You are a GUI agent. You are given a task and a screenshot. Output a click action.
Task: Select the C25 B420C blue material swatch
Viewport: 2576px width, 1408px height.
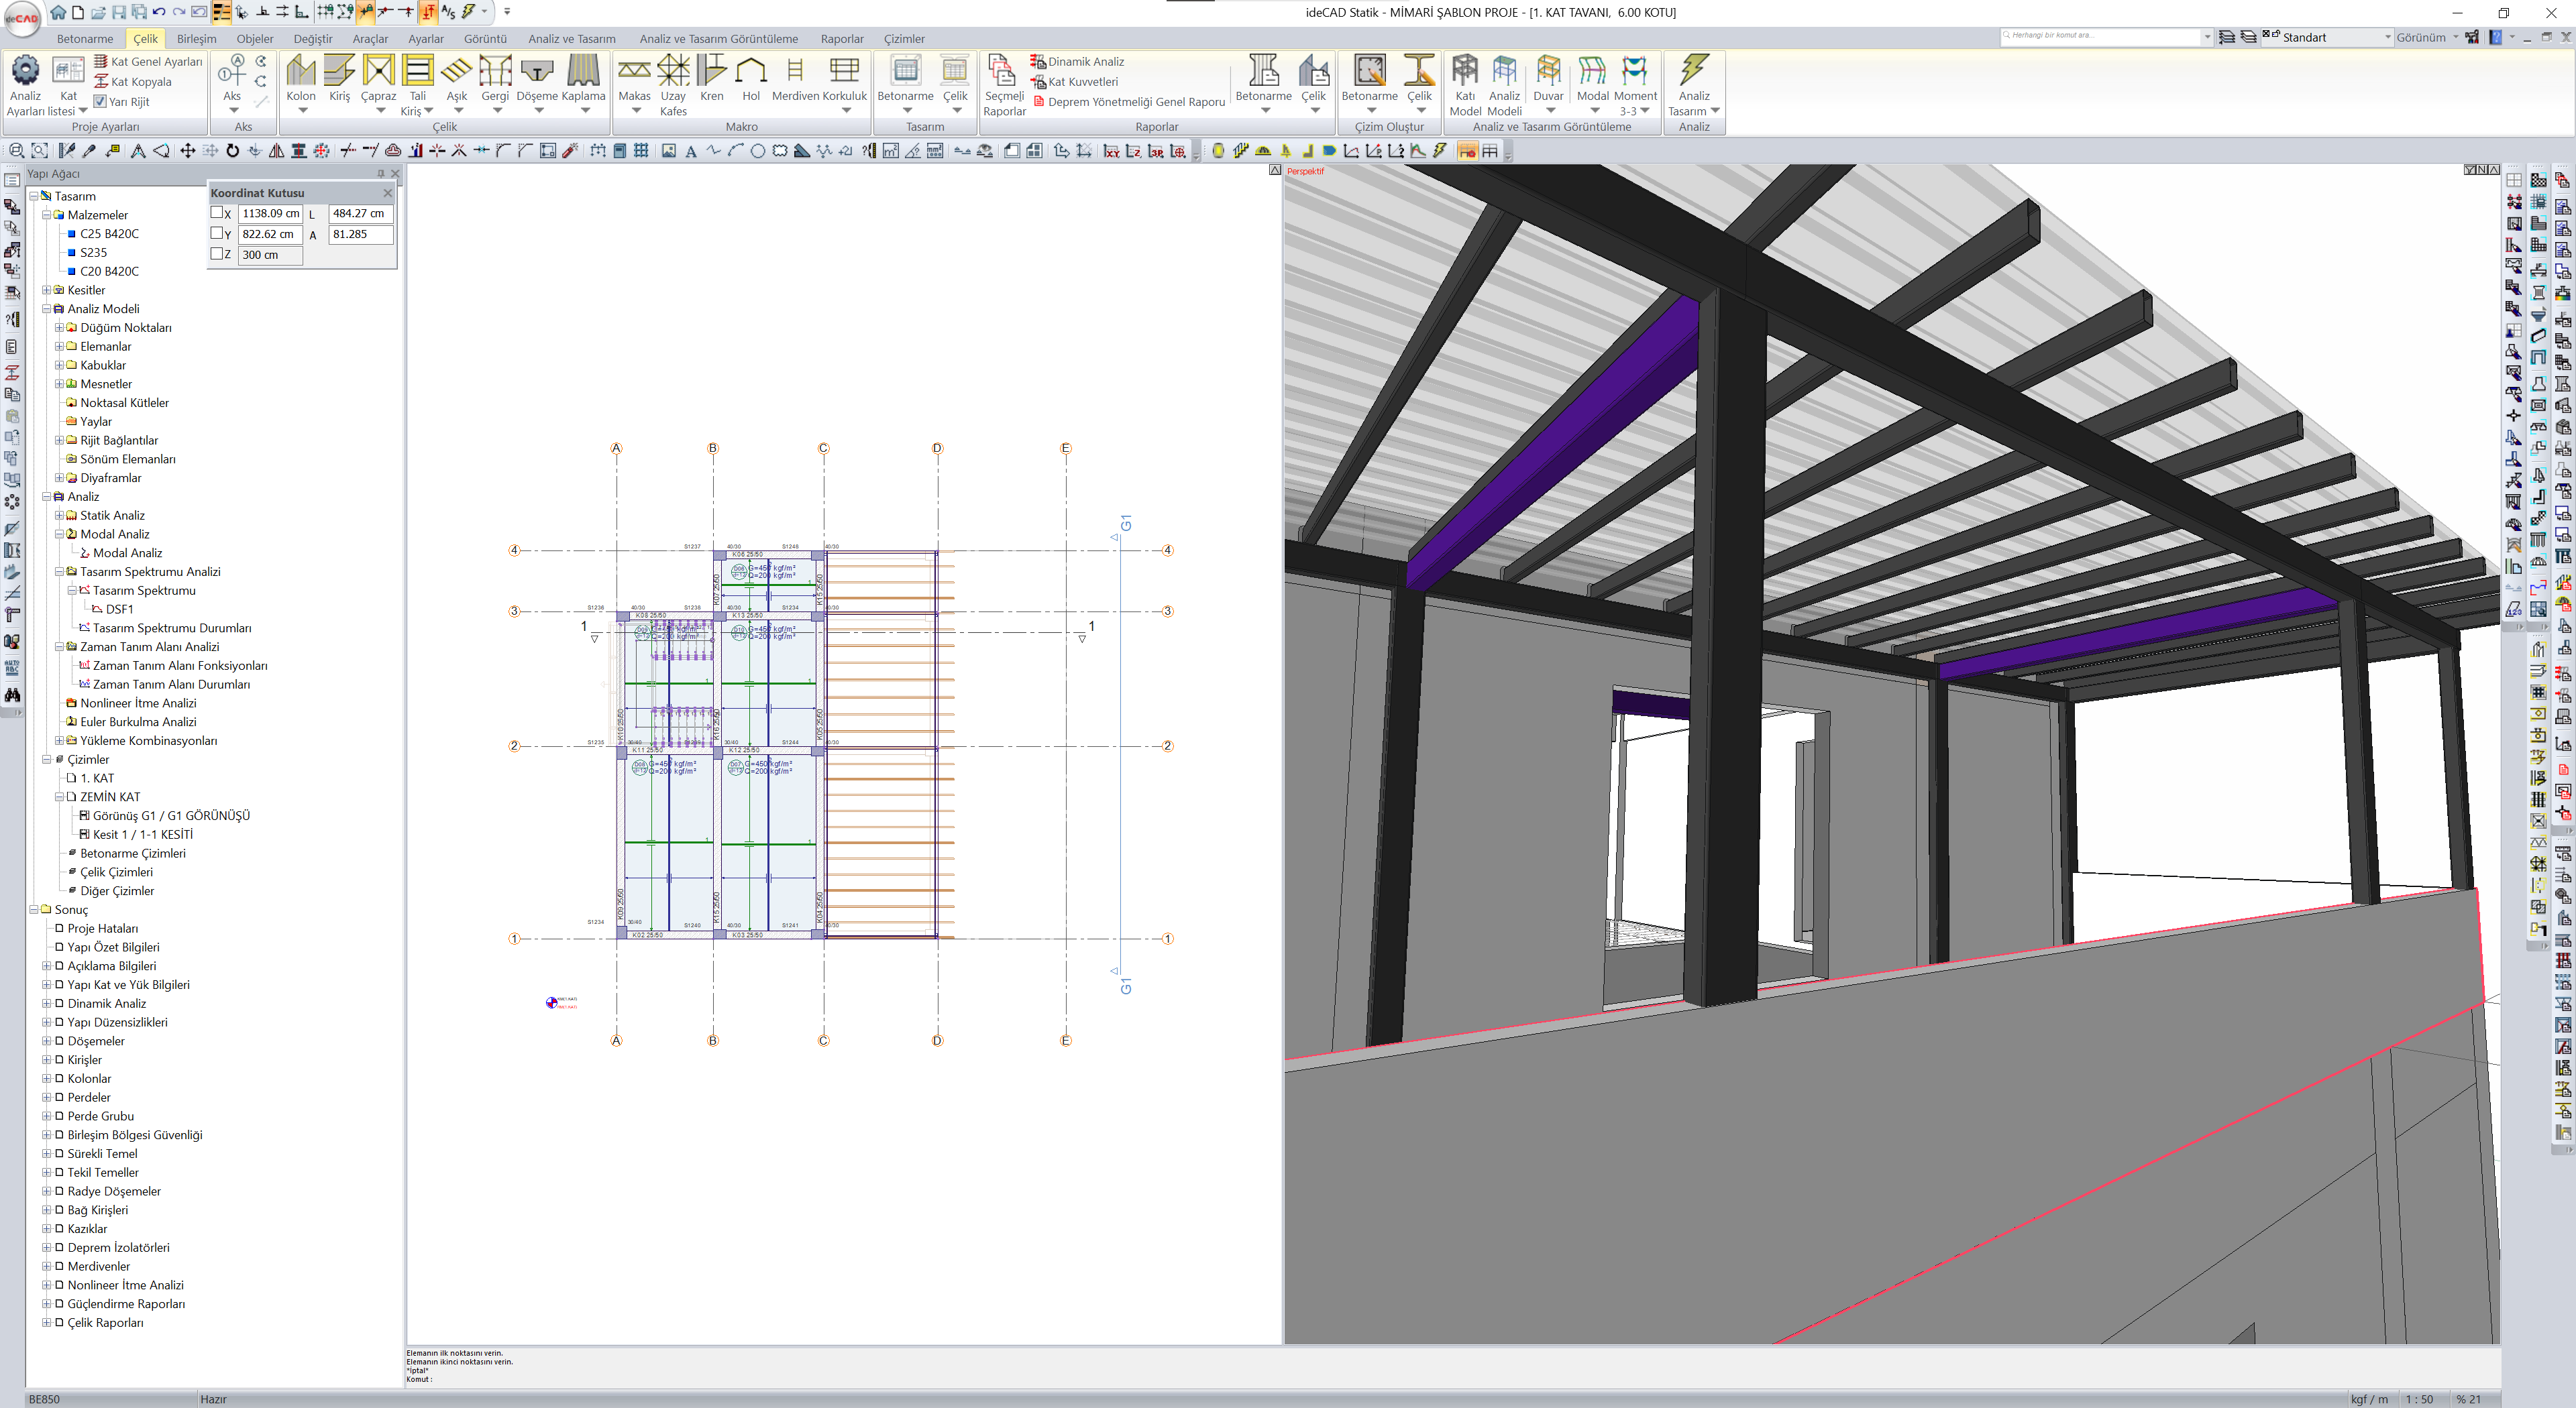[71, 234]
